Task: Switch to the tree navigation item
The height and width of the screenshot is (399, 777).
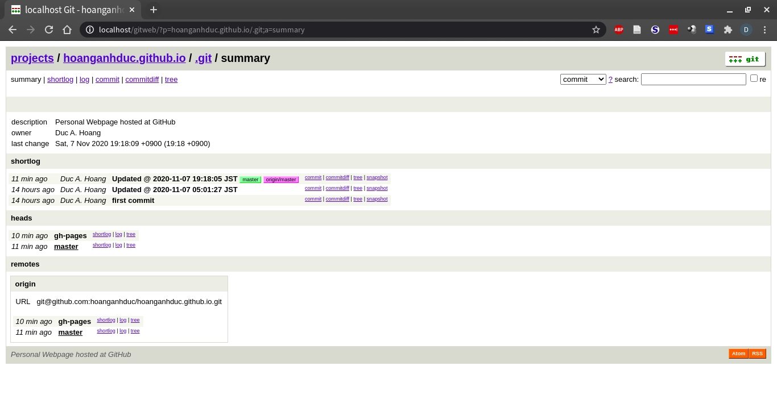Action: pyautogui.click(x=171, y=80)
